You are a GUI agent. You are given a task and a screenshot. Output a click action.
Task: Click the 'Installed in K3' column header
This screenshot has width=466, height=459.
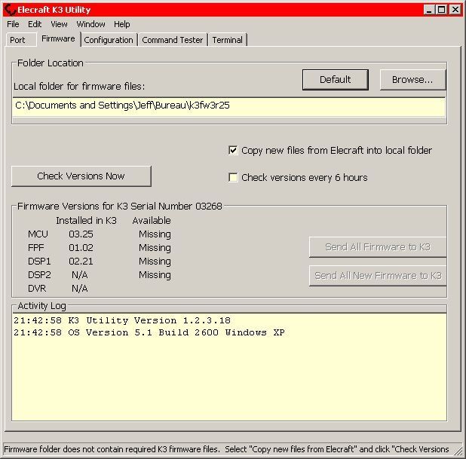coord(86,220)
